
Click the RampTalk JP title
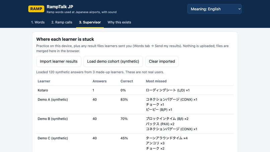pyautogui.click(x=60, y=7)
